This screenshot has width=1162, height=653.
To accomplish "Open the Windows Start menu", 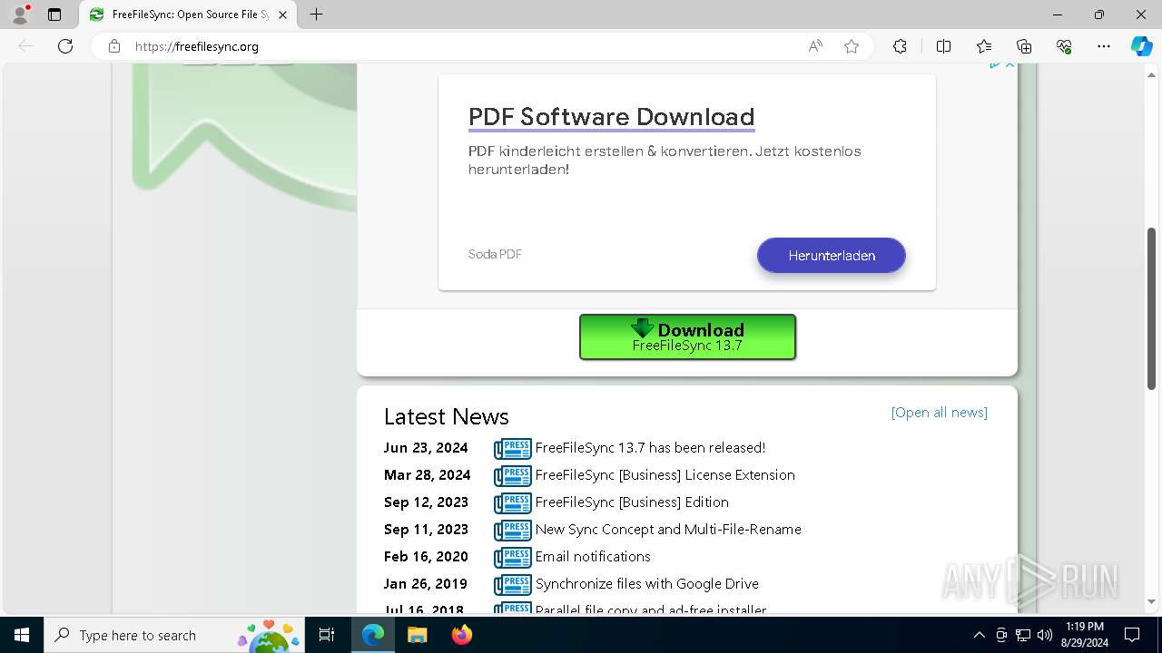I will (22, 635).
